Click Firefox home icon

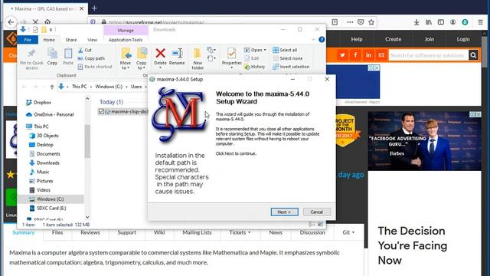tap(47, 22)
